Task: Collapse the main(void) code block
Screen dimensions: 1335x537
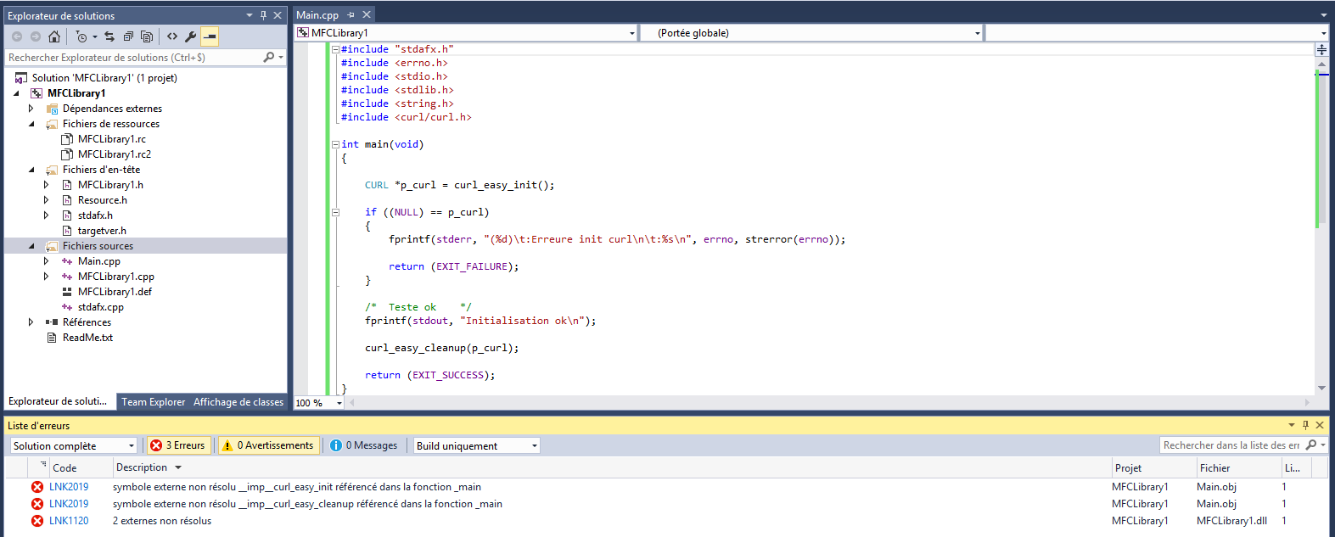Action: 335,144
